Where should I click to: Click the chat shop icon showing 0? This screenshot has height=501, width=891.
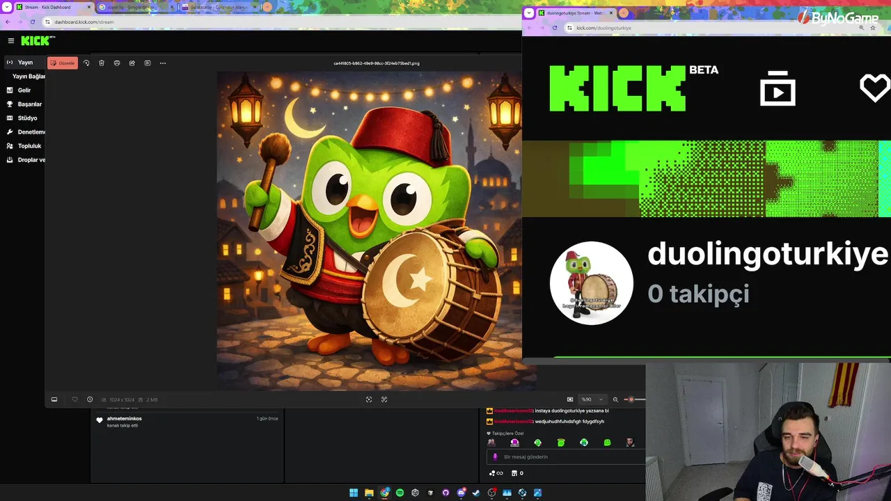pos(517,473)
